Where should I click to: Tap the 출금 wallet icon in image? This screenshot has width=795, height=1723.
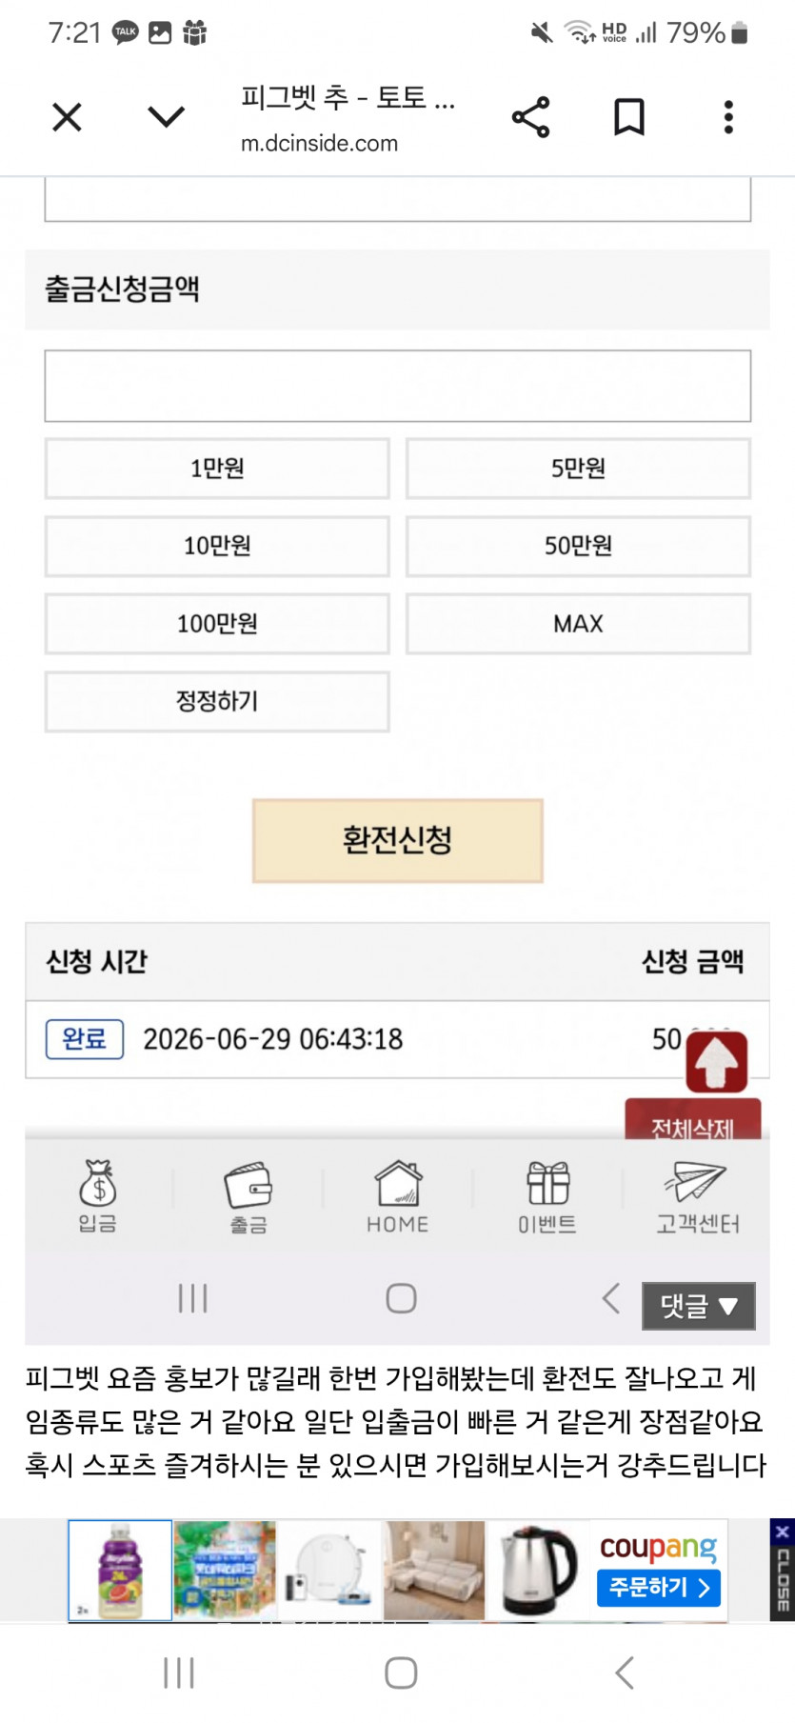[x=248, y=1197]
